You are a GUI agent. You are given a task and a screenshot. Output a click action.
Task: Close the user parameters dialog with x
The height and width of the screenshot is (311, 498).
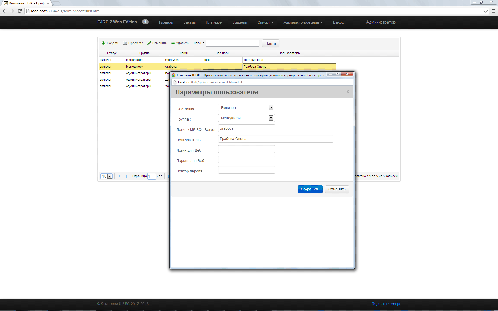(348, 91)
